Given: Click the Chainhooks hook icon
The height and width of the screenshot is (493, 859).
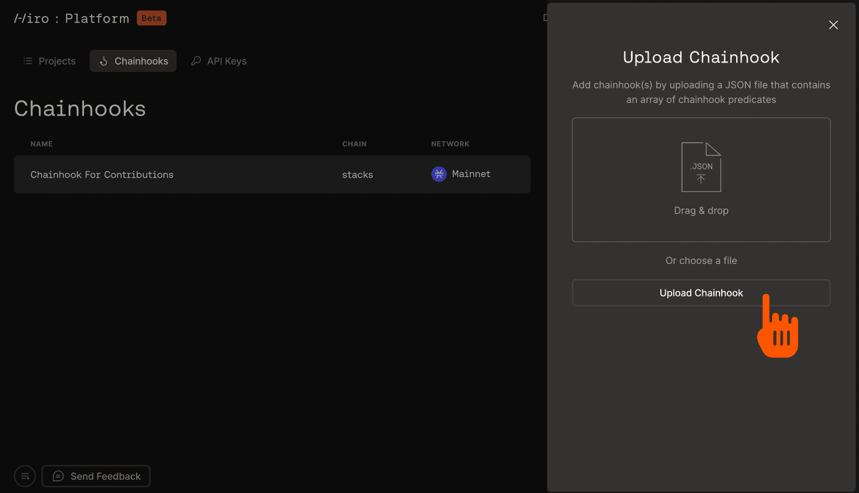Looking at the screenshot, I should (104, 61).
